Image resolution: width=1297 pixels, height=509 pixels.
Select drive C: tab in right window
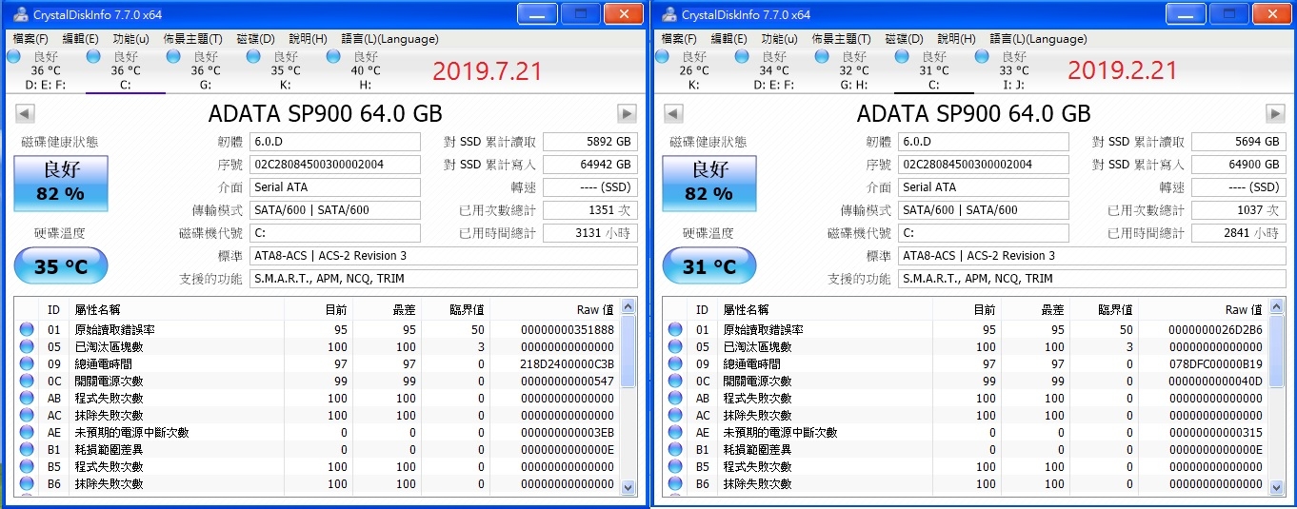click(x=933, y=70)
